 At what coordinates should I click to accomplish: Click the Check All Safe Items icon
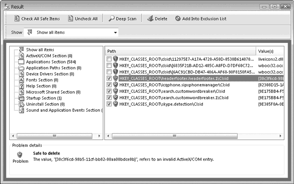(x=17, y=18)
